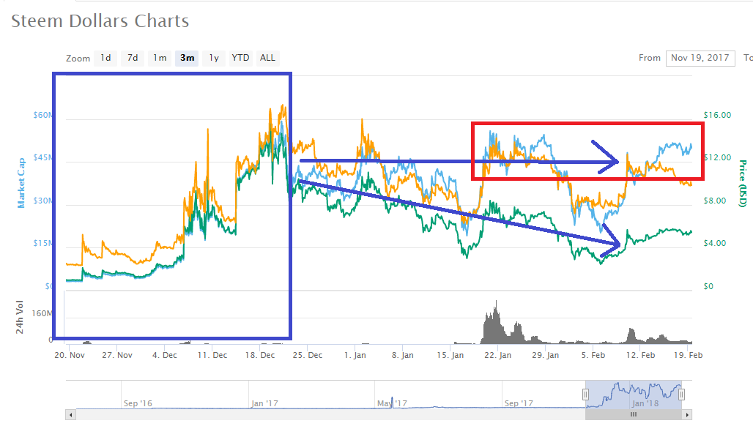Click the Steem Dollars Charts heading

click(100, 21)
